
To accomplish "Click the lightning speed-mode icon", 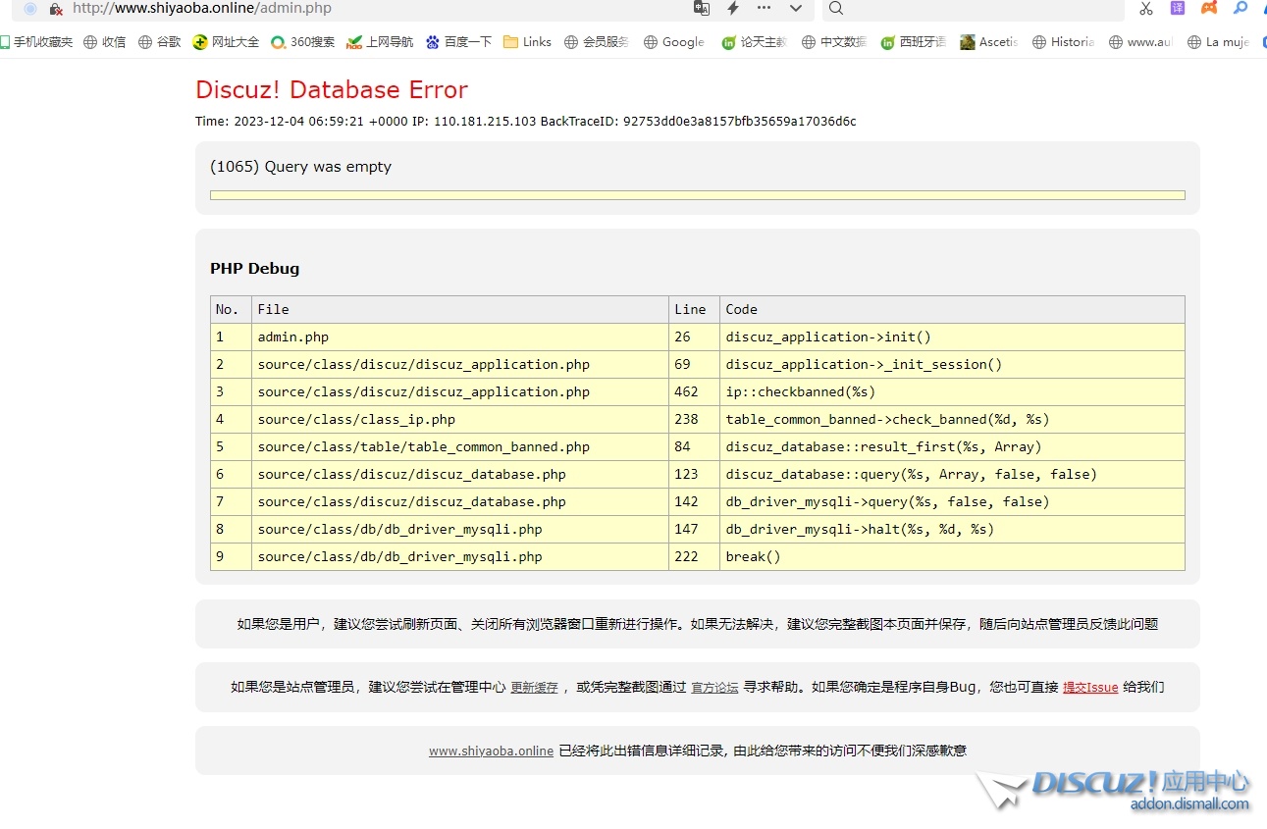I will click(x=733, y=8).
